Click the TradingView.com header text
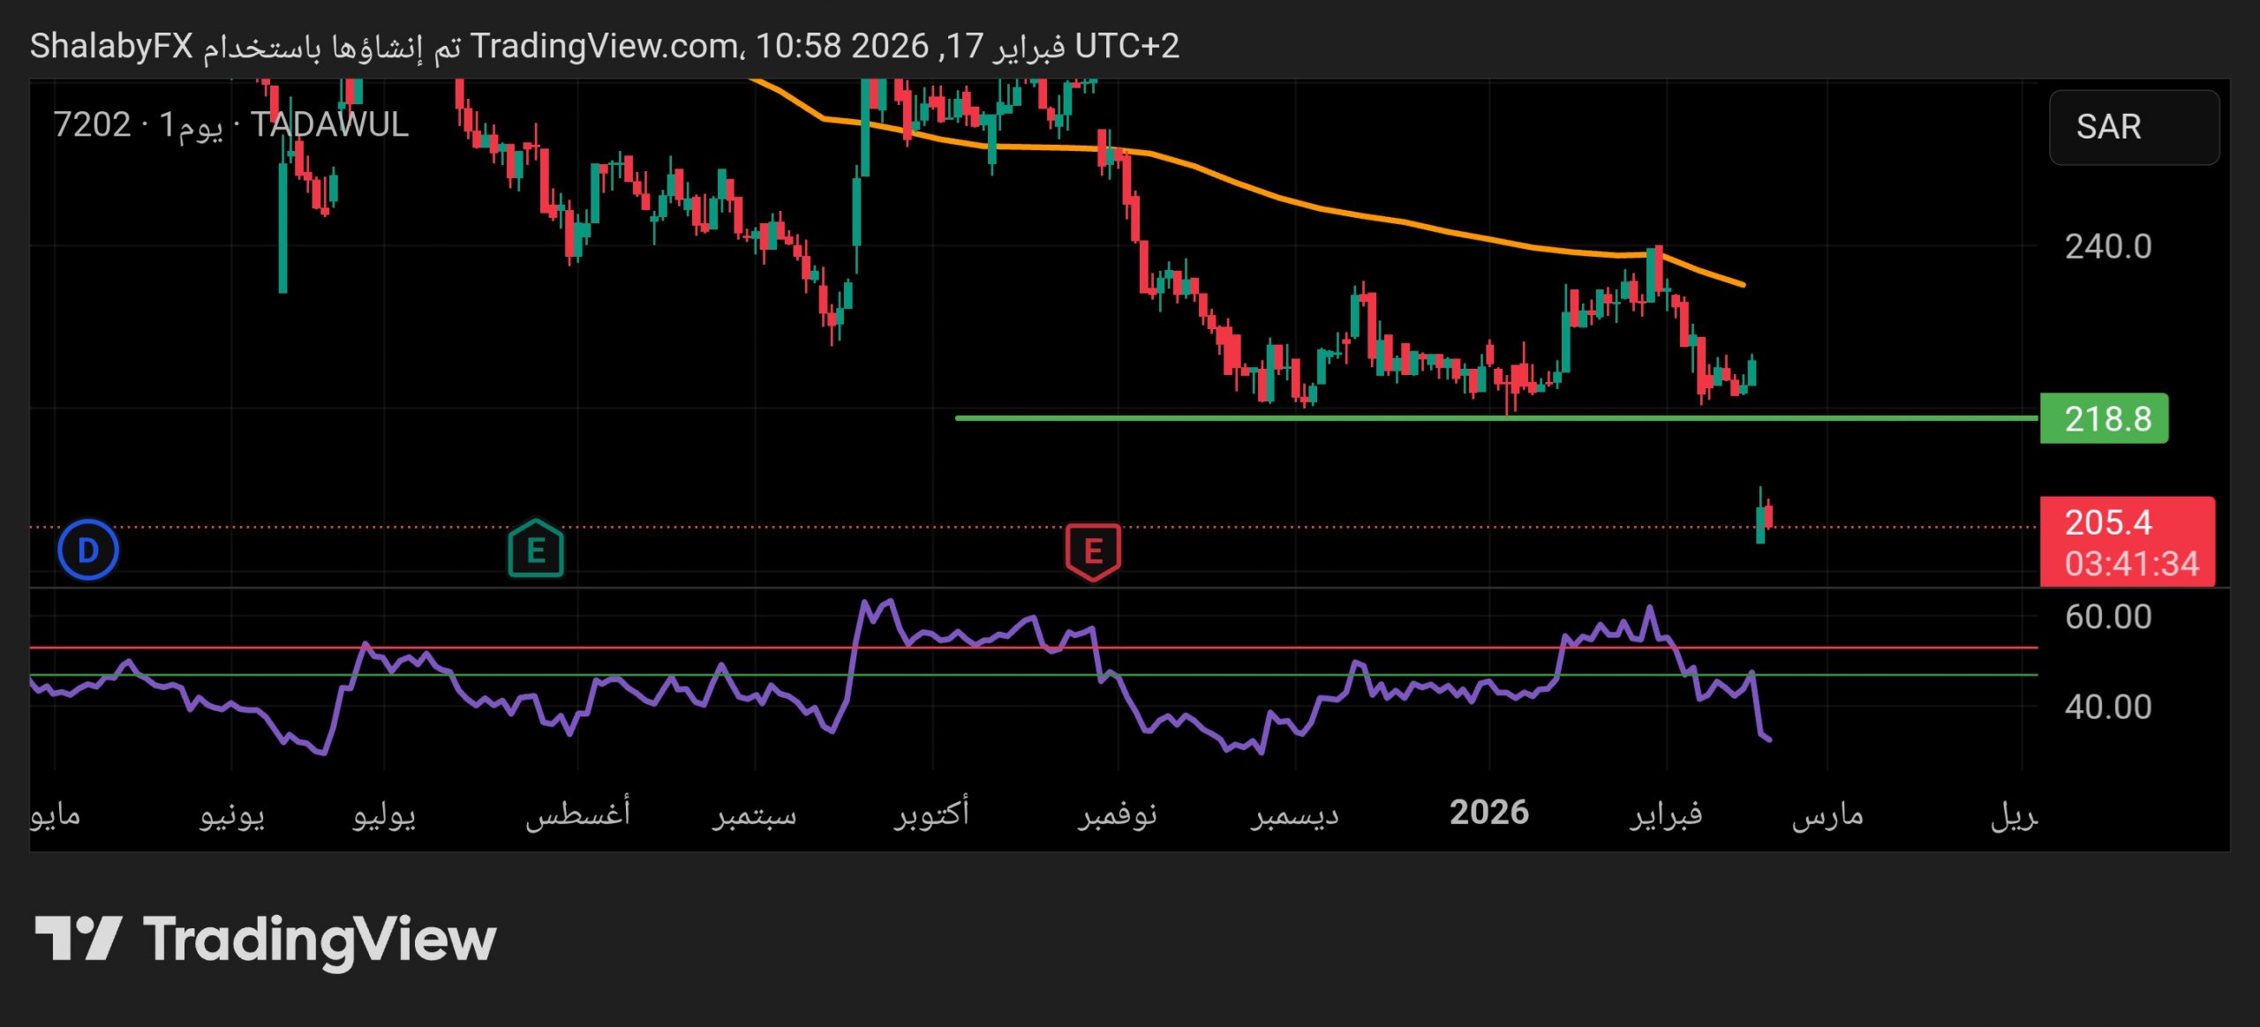Viewport: 2260px width, 1027px height. pyautogui.click(x=606, y=46)
